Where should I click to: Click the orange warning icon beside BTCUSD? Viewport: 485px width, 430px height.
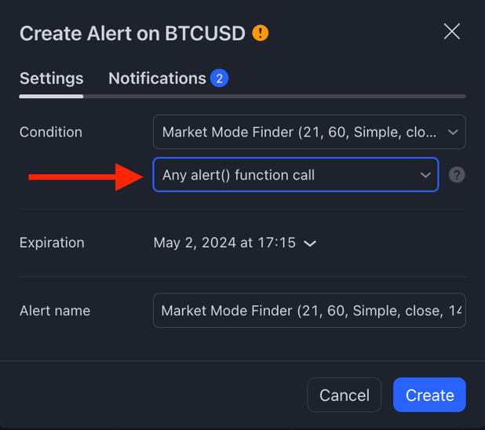click(x=260, y=33)
